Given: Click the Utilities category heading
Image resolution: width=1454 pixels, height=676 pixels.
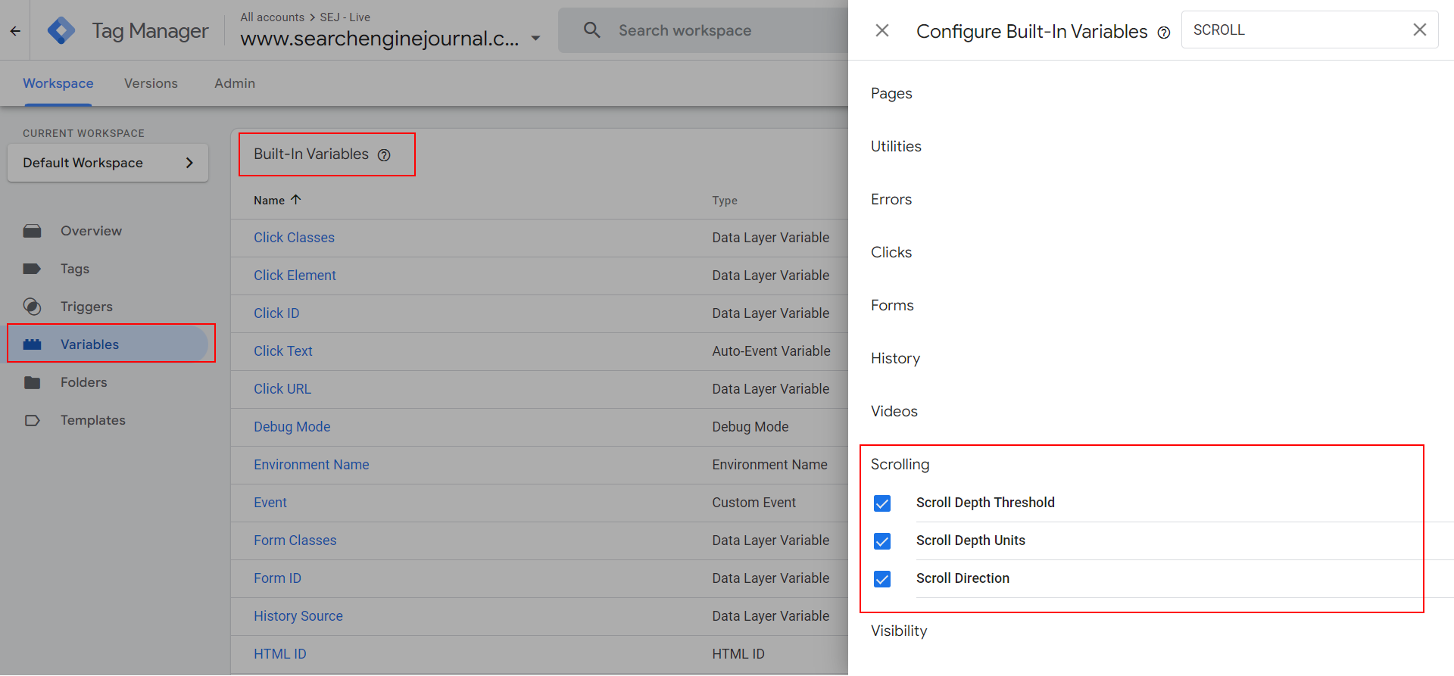Looking at the screenshot, I should tap(896, 146).
